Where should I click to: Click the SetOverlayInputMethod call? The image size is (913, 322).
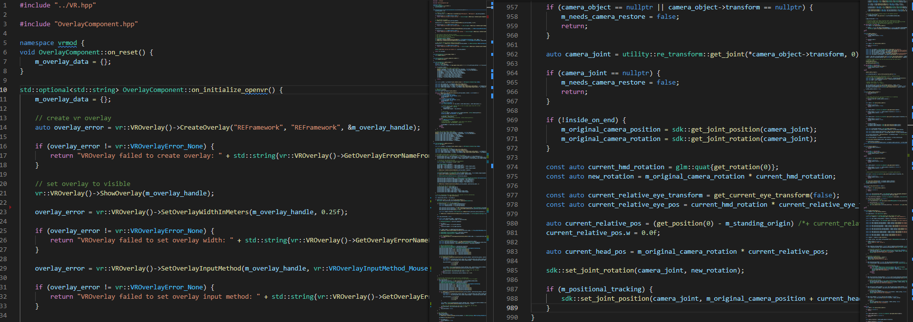coord(201,268)
